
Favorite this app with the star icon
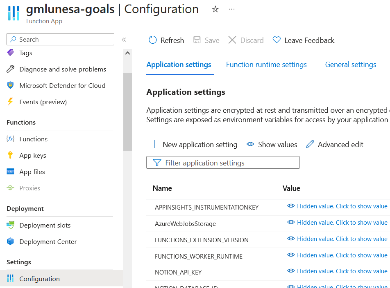coord(215,9)
